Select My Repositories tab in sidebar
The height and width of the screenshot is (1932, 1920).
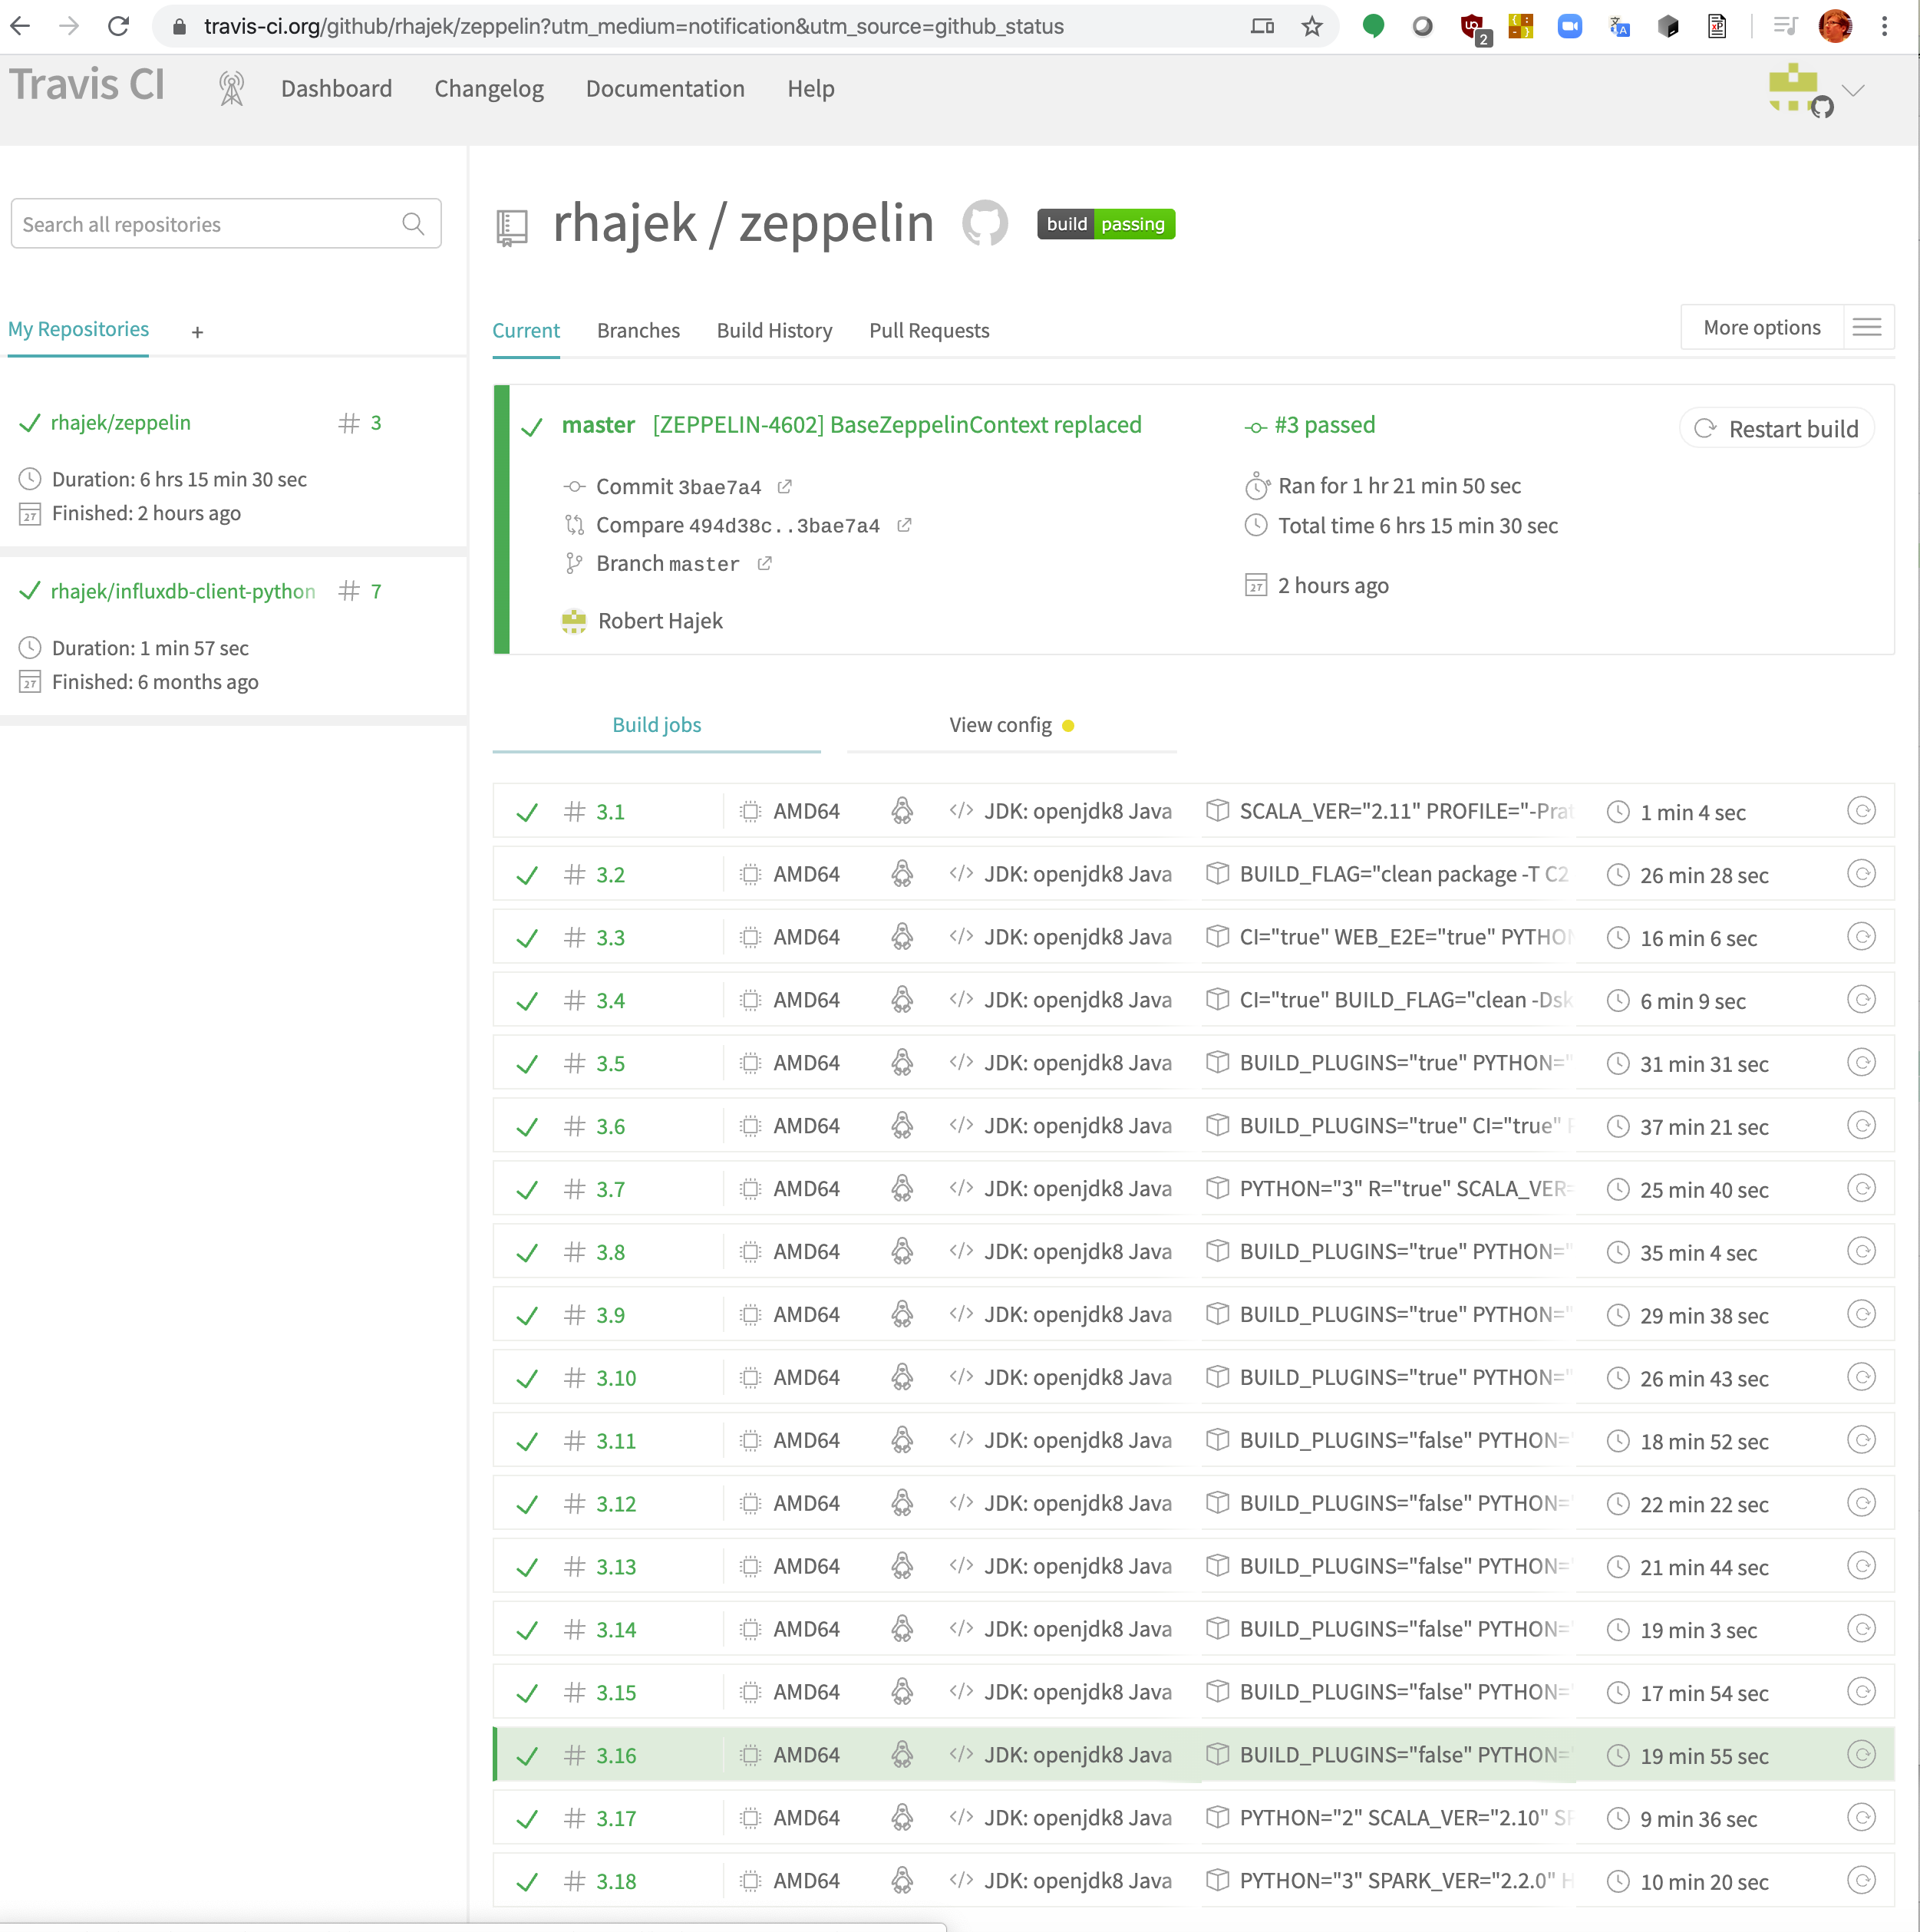[78, 329]
